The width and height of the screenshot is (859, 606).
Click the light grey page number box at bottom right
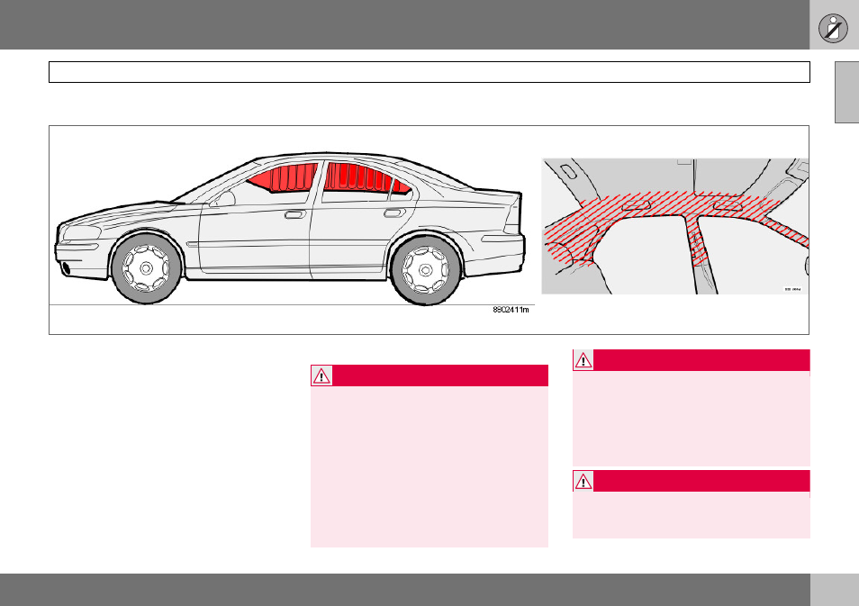835,590
